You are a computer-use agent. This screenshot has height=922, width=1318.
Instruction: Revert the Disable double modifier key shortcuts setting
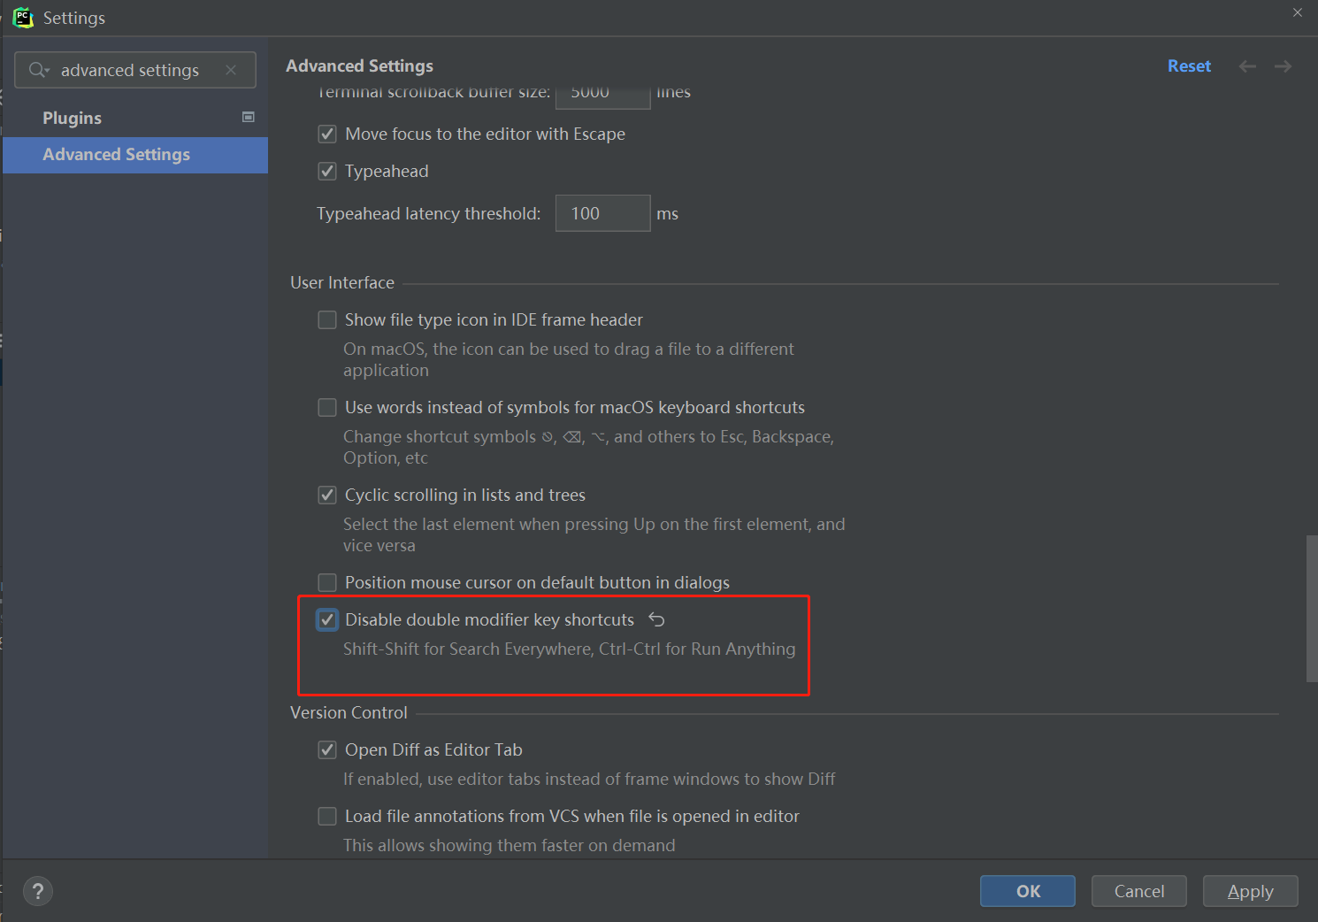tap(656, 619)
